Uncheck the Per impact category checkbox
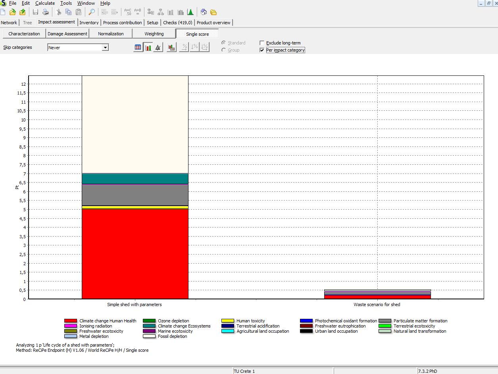 [262, 50]
